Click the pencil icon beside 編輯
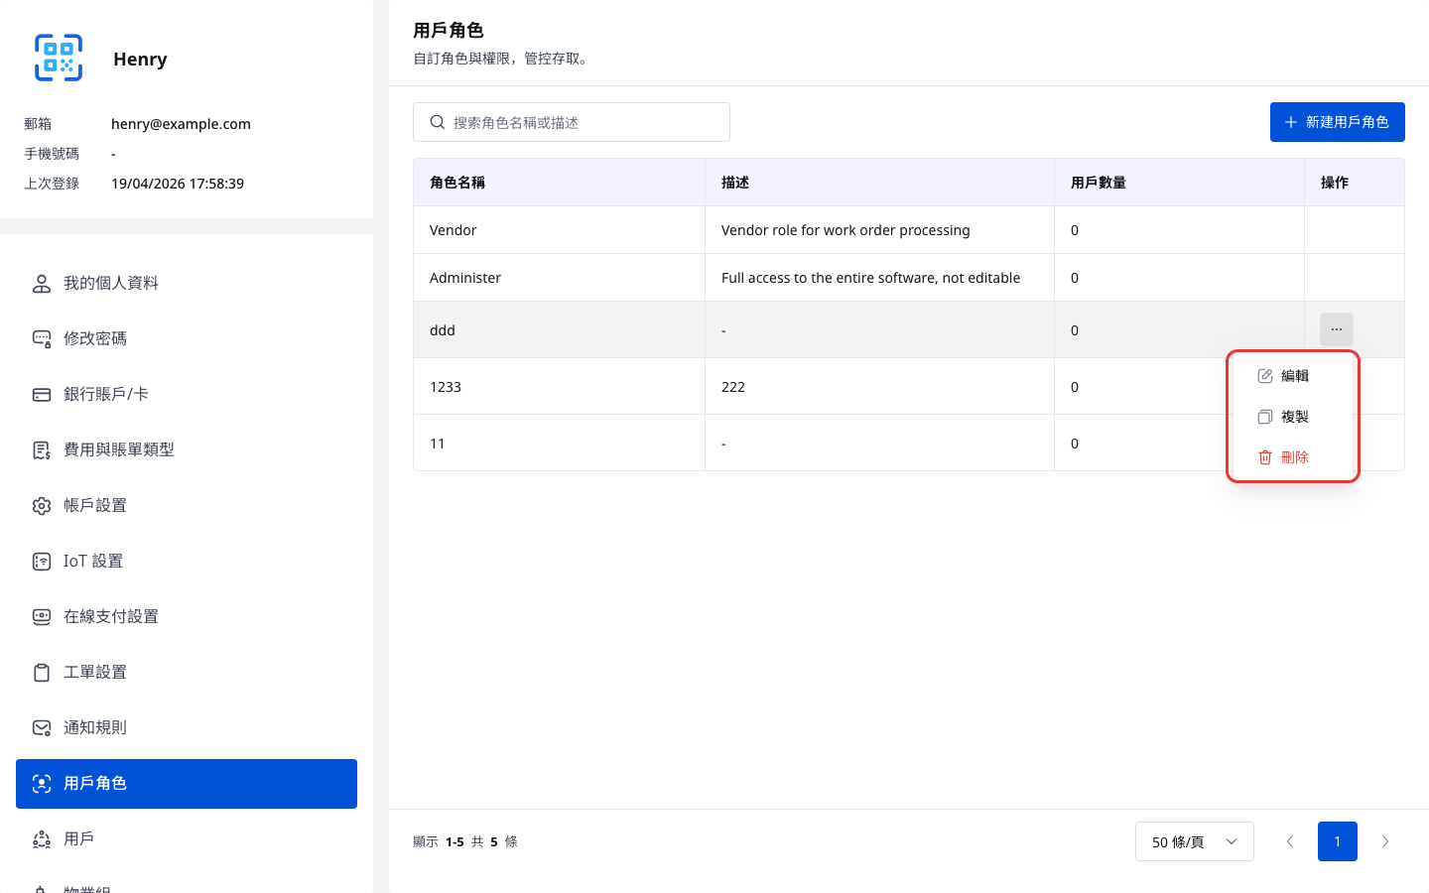The image size is (1429, 893). point(1265,376)
